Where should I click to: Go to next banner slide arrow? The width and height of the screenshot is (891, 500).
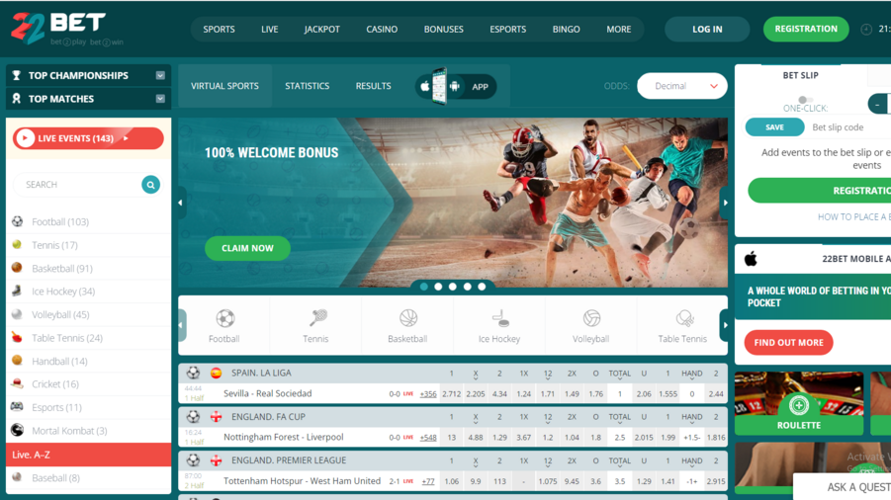(725, 203)
